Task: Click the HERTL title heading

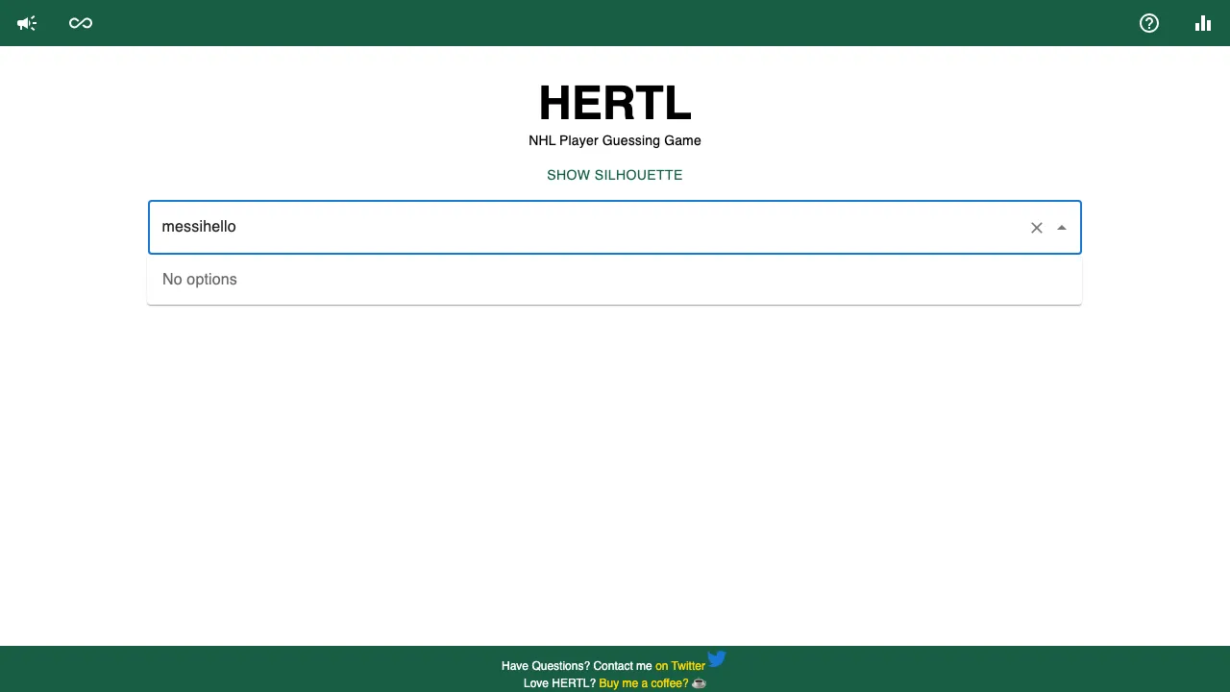Action: tap(615, 103)
